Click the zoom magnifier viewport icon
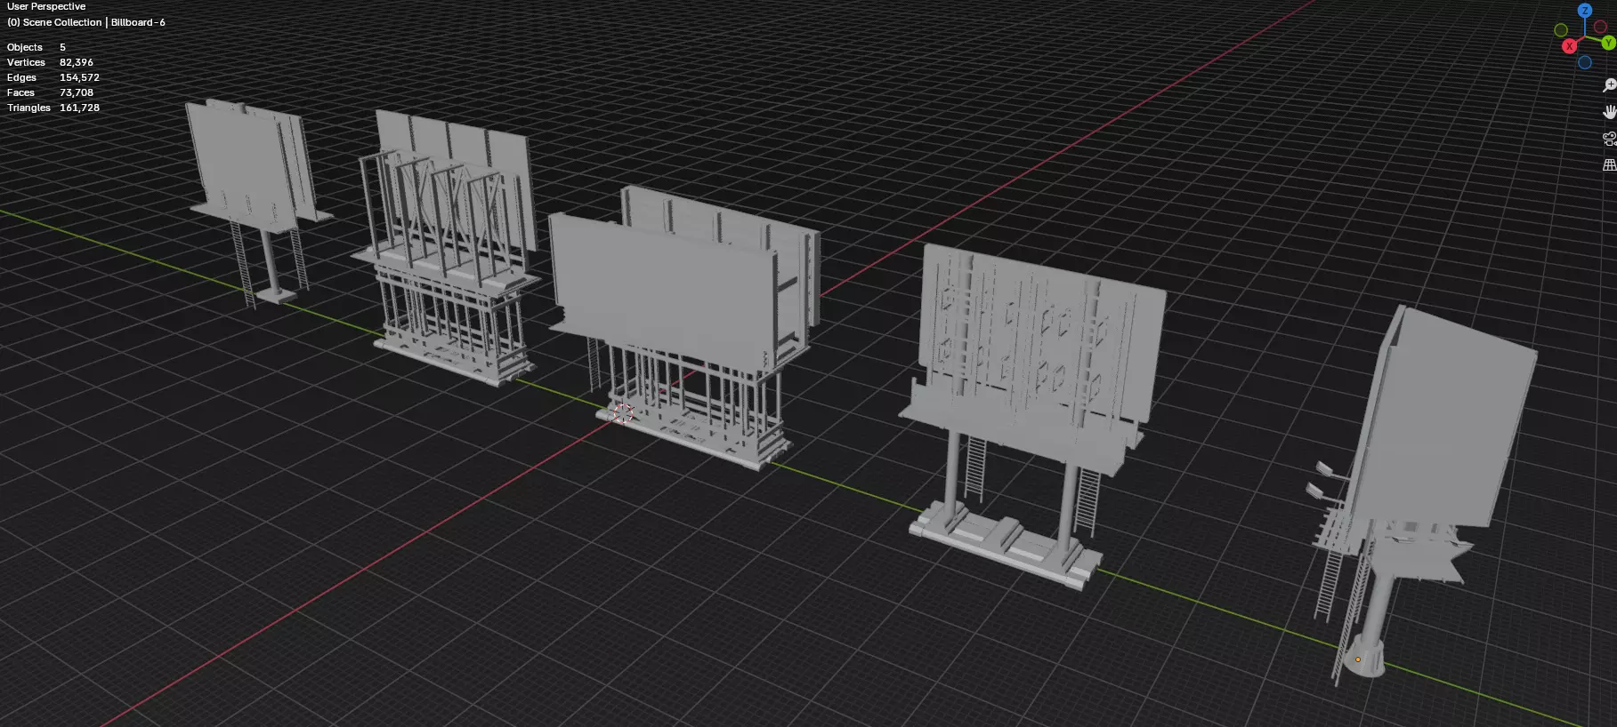This screenshot has width=1617, height=727. tap(1608, 85)
